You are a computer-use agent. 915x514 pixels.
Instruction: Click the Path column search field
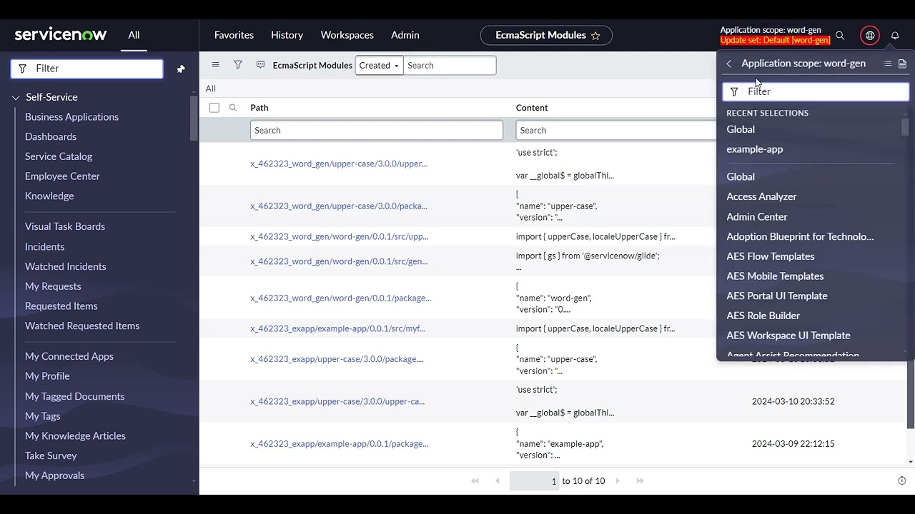(x=377, y=130)
